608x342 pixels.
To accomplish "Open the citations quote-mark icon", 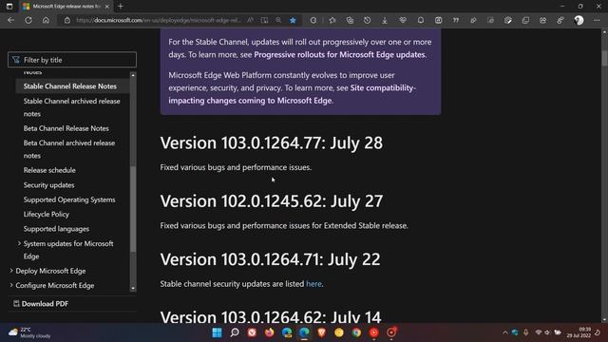I will click(456, 20).
